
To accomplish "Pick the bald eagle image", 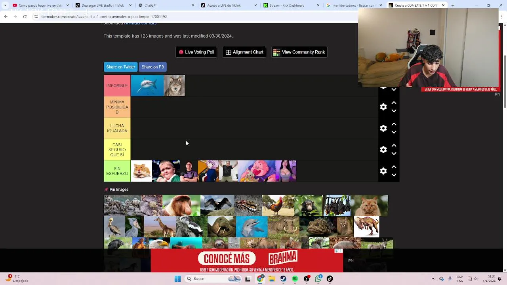I will point(158,243).
